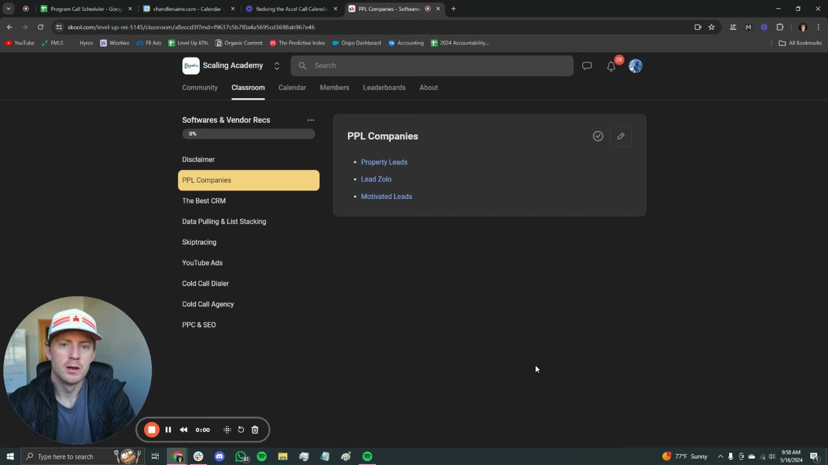Viewport: 828px width, 465px height.
Task: Click the camera icon in address bar
Action: (697, 27)
